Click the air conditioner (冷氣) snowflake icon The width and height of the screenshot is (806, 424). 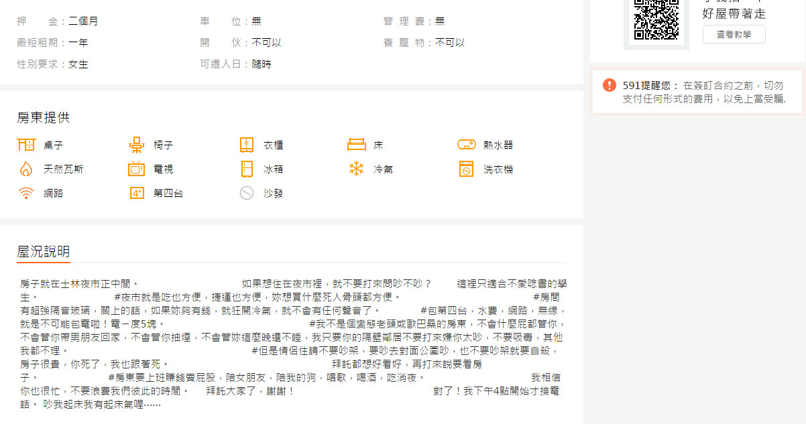click(357, 169)
